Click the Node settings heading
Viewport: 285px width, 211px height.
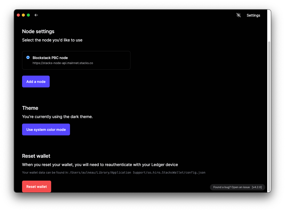(x=38, y=31)
